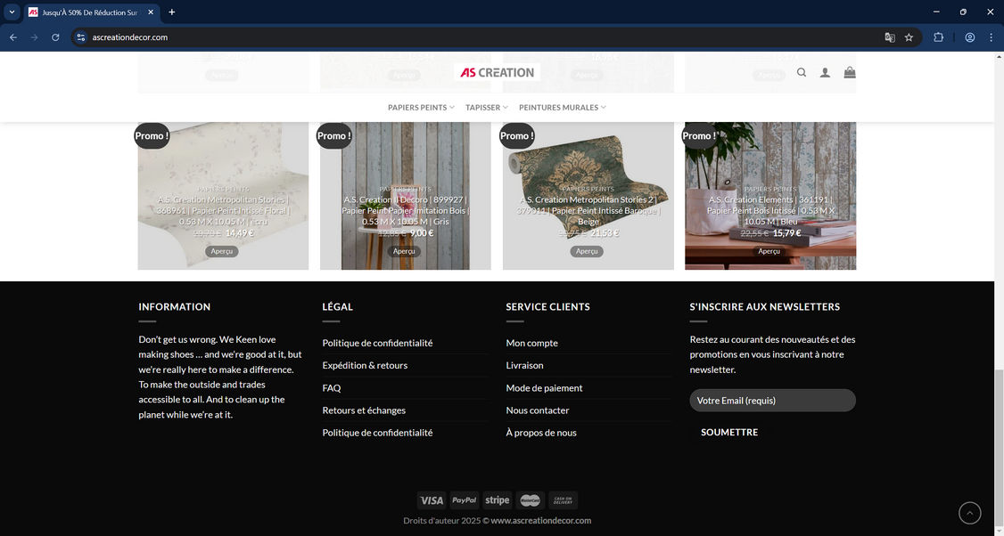Screen dimensions: 1004x536
Task: Open À propos de nous link
Action: pyautogui.click(x=541, y=433)
